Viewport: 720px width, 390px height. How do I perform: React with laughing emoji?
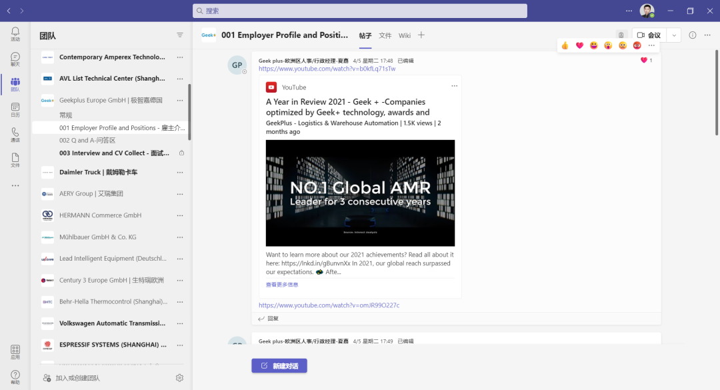(x=594, y=45)
